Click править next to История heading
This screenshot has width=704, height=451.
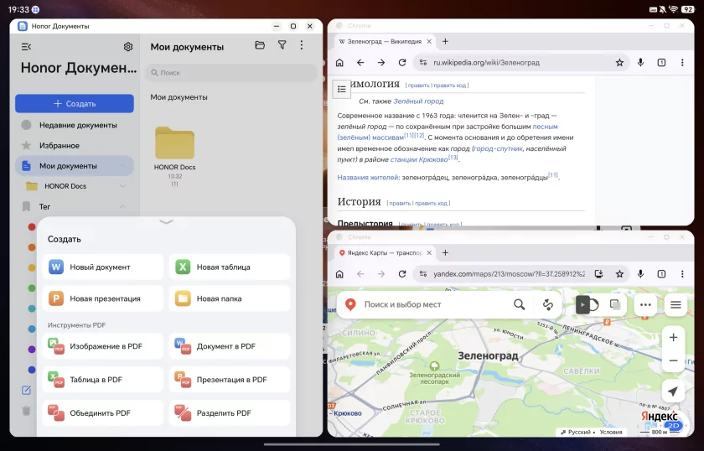400,204
